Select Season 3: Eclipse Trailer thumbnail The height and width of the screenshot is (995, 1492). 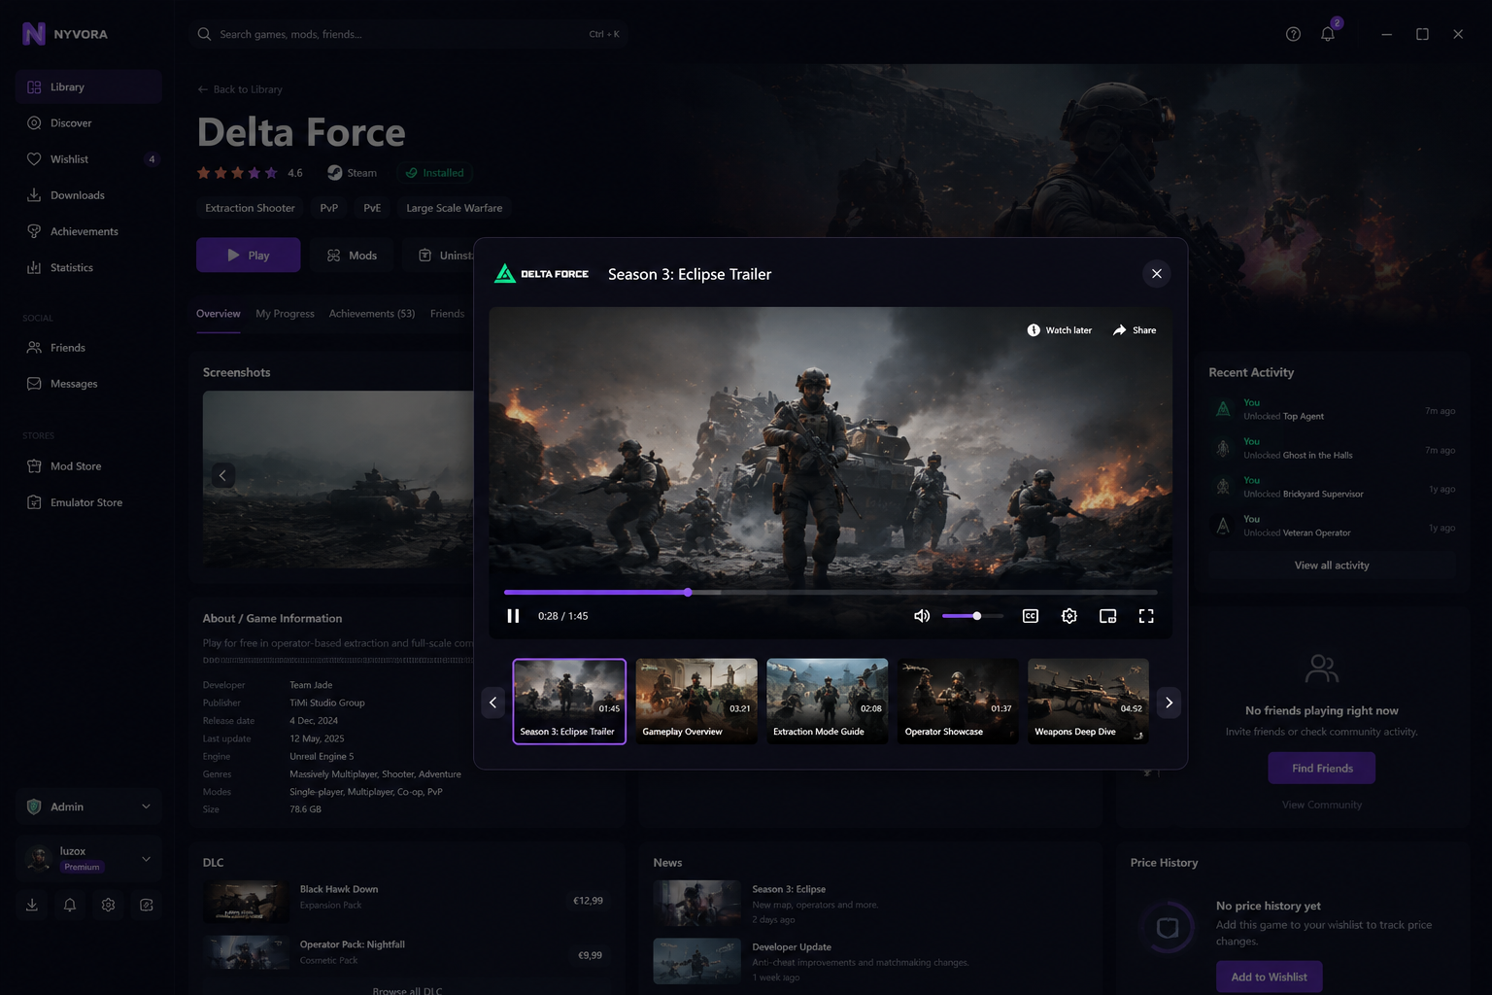pos(569,702)
